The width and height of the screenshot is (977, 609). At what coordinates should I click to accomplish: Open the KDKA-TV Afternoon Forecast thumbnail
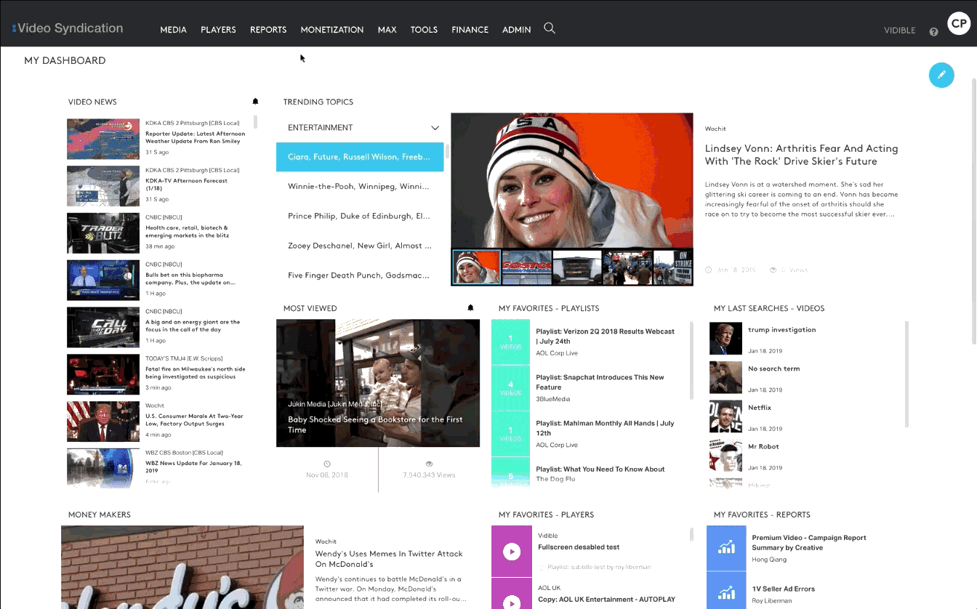pyautogui.click(x=103, y=186)
